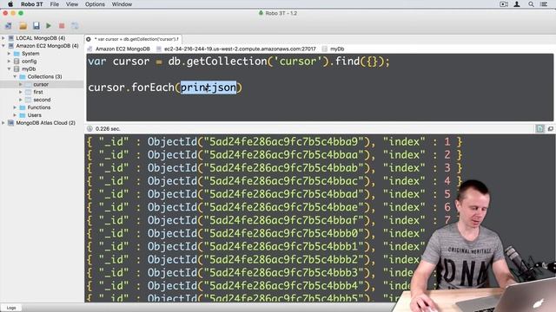Open Notification Center list icon
Viewport: 556px width, 312px height.
(x=544, y=4)
